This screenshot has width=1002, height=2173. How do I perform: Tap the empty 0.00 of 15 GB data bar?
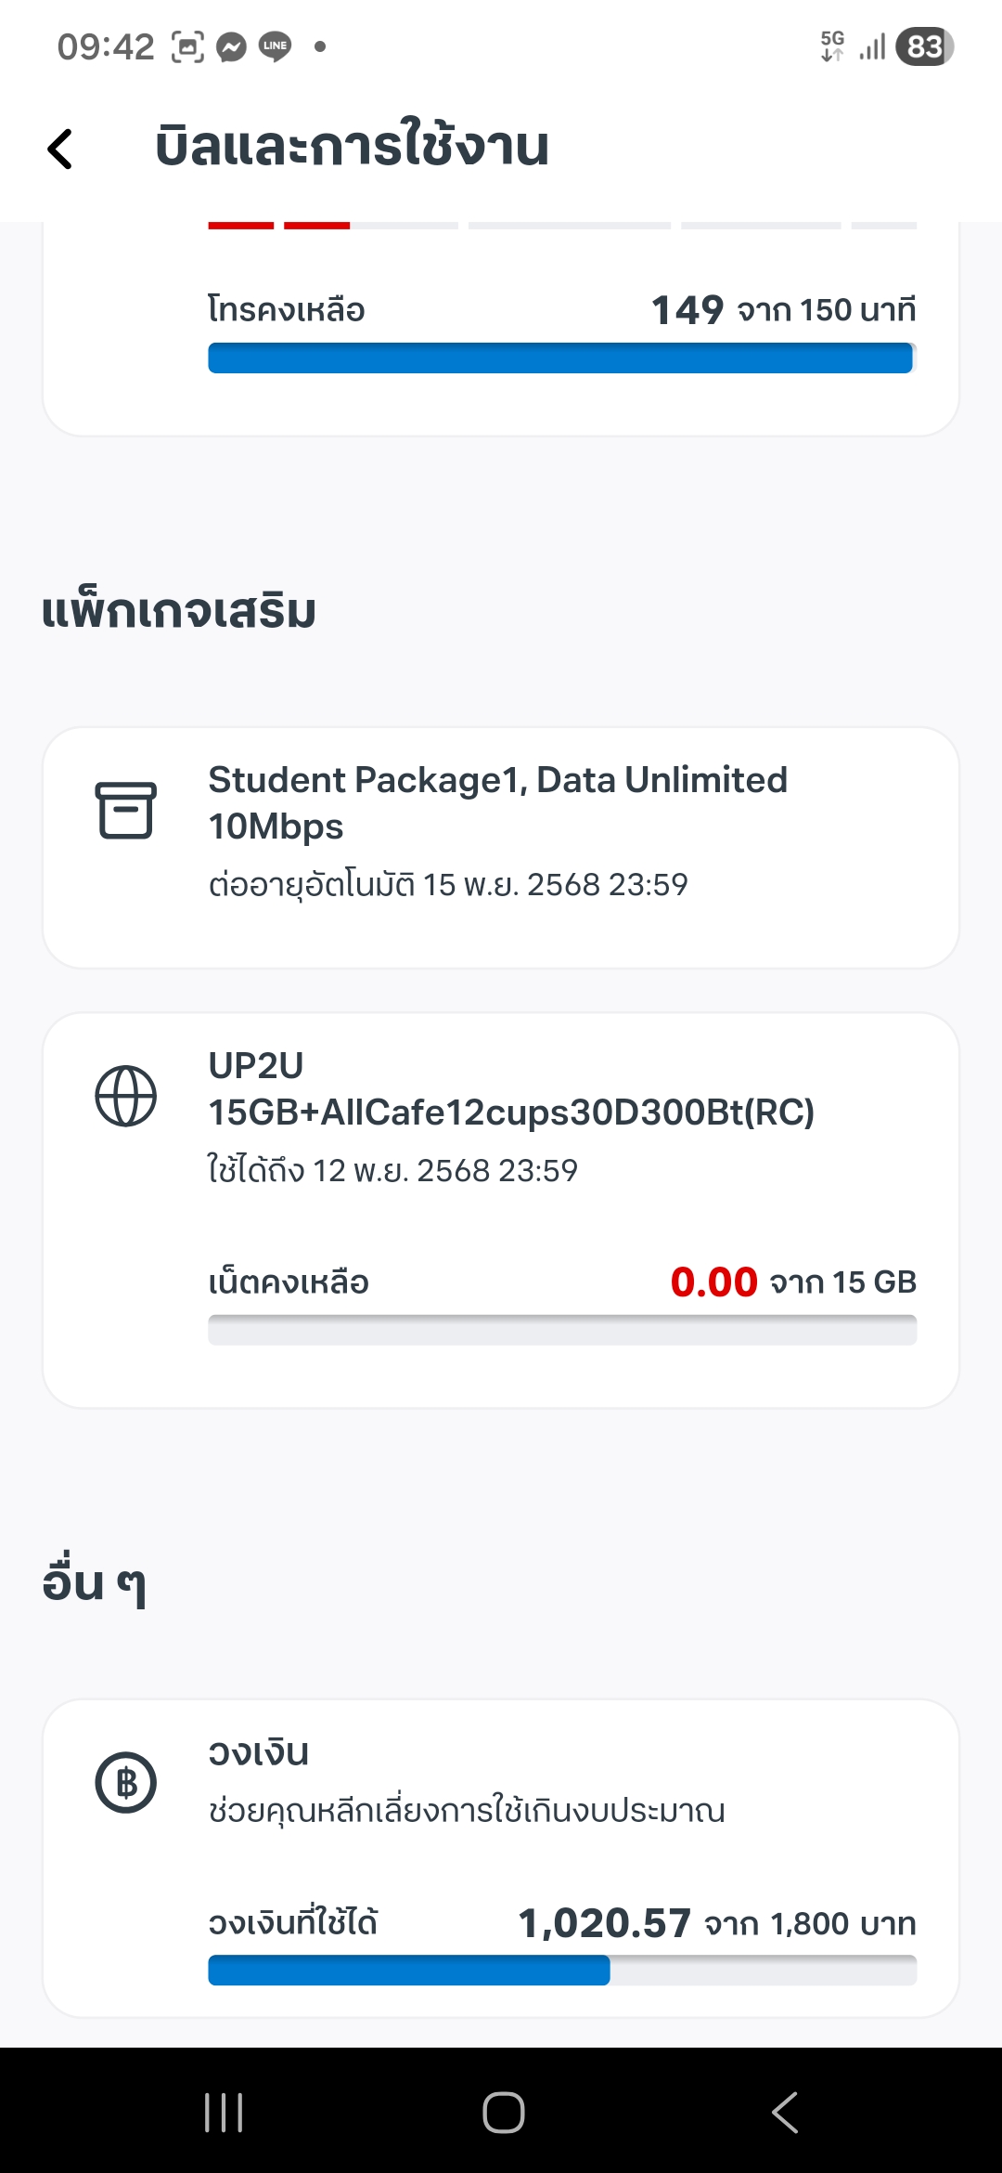pyautogui.click(x=561, y=1330)
